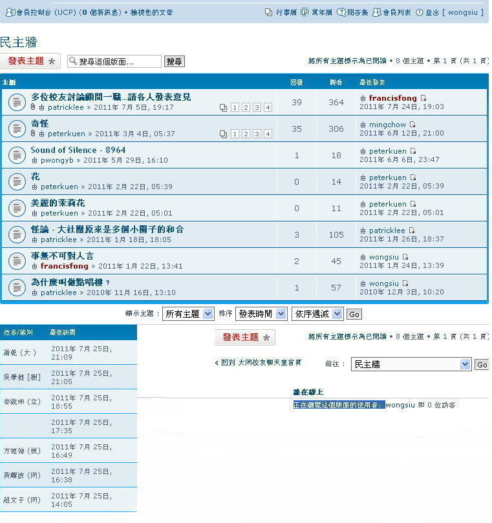This screenshot has height=523, width=492.
Task: Click the magnifier icon in search box
Action: 72,61
